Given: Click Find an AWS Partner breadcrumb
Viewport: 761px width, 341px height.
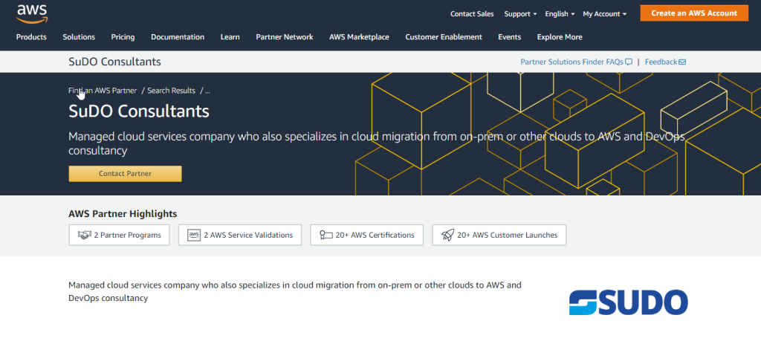Looking at the screenshot, I should tap(103, 91).
